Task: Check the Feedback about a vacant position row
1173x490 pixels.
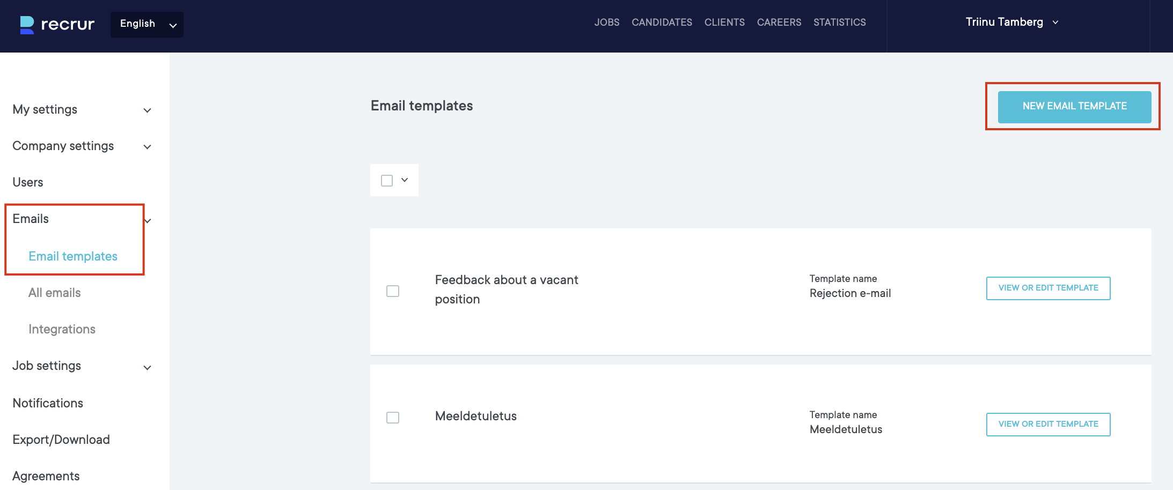Action: [x=393, y=291]
